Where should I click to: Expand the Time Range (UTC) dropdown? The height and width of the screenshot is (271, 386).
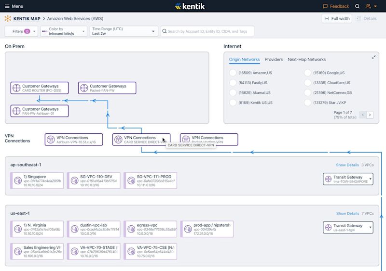tap(124, 31)
